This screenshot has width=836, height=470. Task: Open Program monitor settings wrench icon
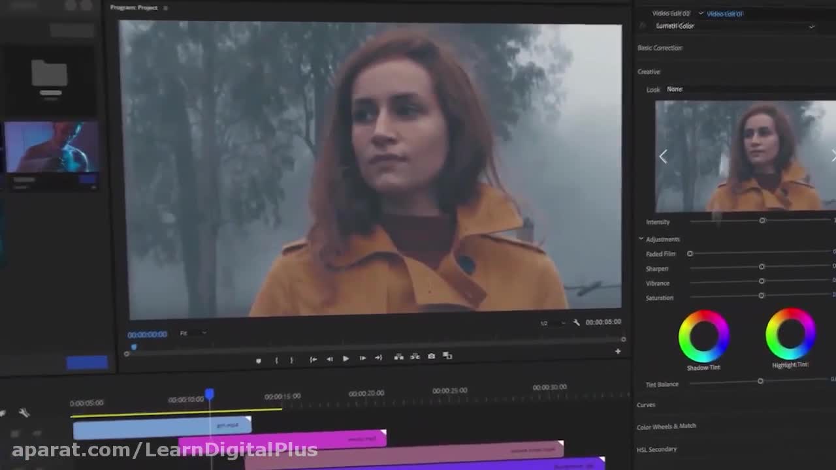point(576,322)
